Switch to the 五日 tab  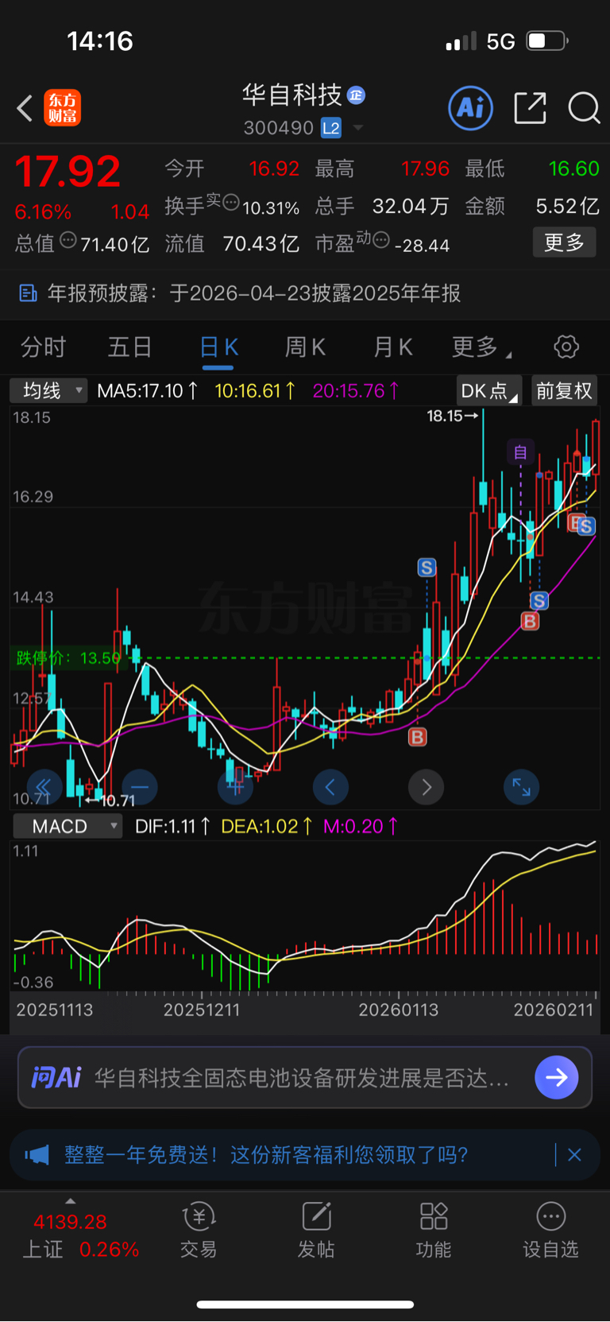pyautogui.click(x=130, y=347)
